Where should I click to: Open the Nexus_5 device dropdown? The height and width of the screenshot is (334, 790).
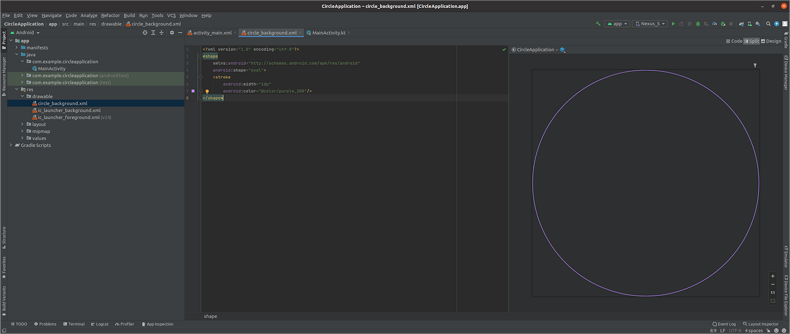(650, 23)
